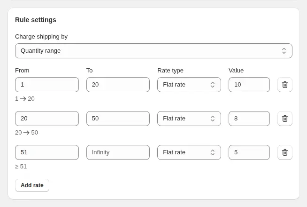Focus the Value field containing 5

[x=249, y=152]
